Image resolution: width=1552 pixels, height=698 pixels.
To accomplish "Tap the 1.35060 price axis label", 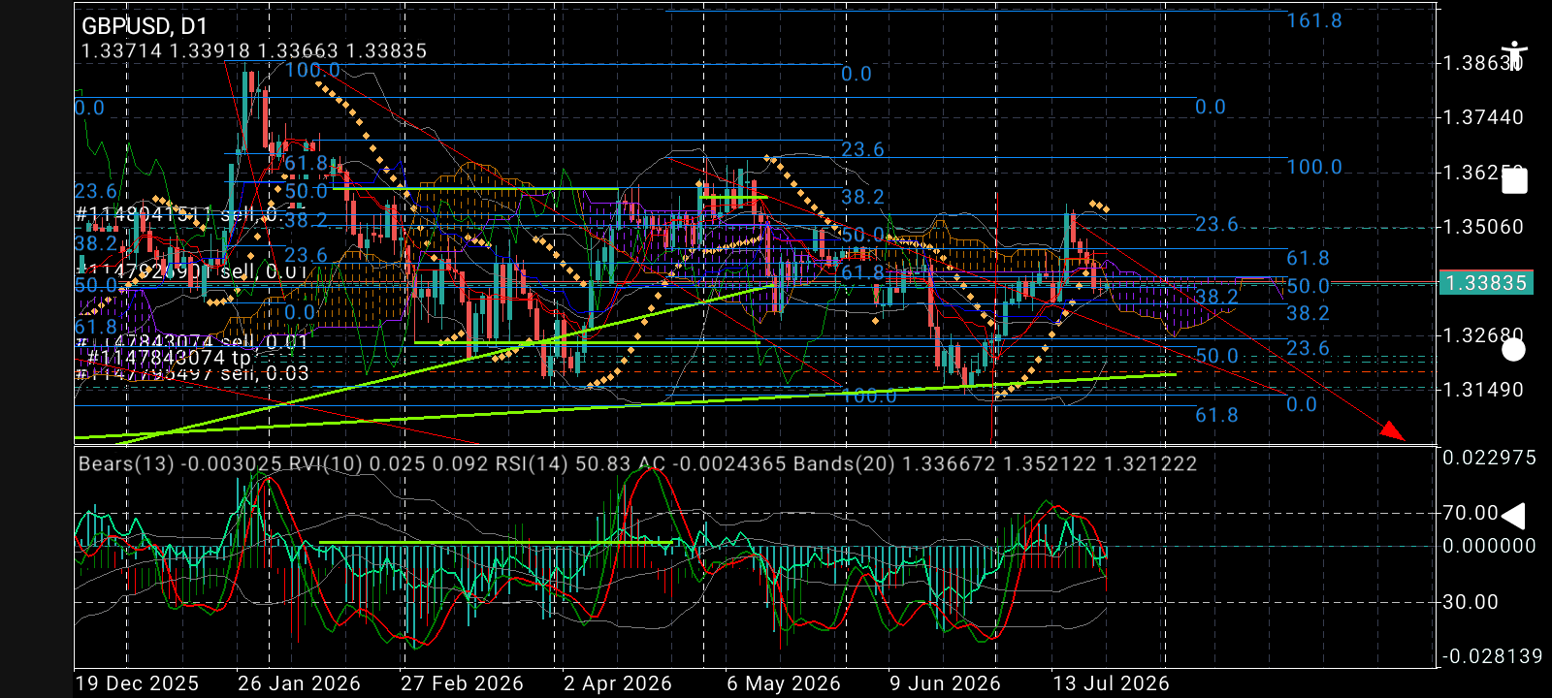I will tap(1483, 227).
